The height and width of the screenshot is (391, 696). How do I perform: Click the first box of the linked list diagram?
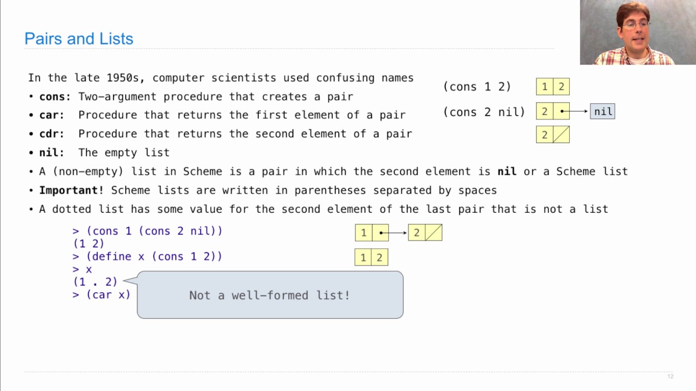tap(372, 233)
